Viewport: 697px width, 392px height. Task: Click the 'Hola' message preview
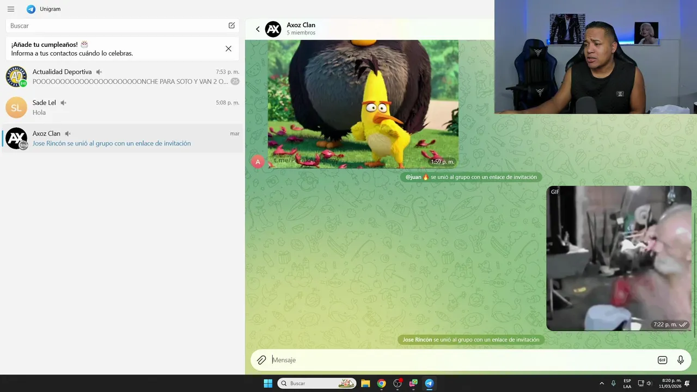(x=39, y=113)
